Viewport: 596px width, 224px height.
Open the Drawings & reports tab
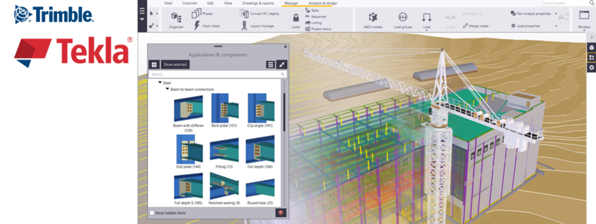pos(258,3)
